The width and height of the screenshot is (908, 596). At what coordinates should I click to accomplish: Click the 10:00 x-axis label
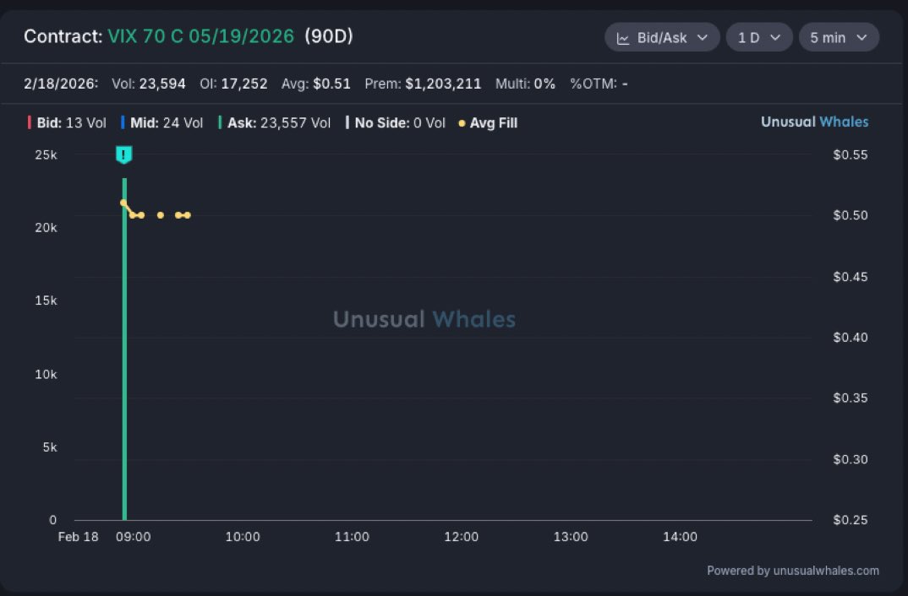[x=243, y=537]
